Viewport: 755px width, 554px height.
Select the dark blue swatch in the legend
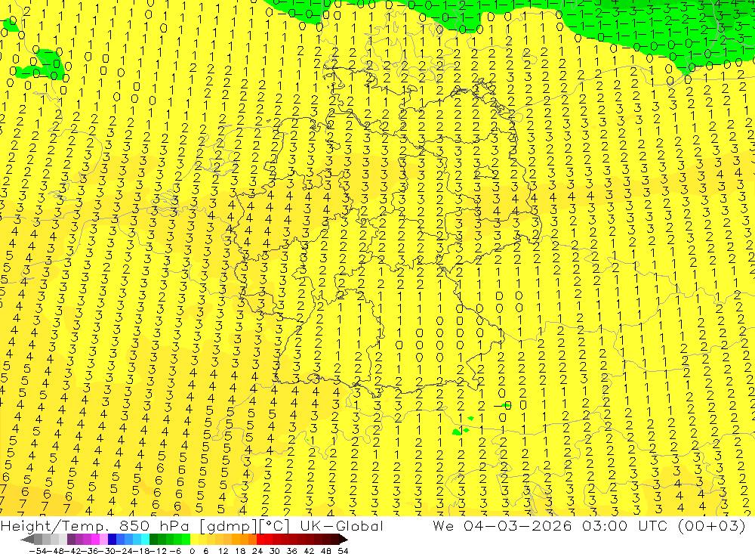[x=112, y=539]
